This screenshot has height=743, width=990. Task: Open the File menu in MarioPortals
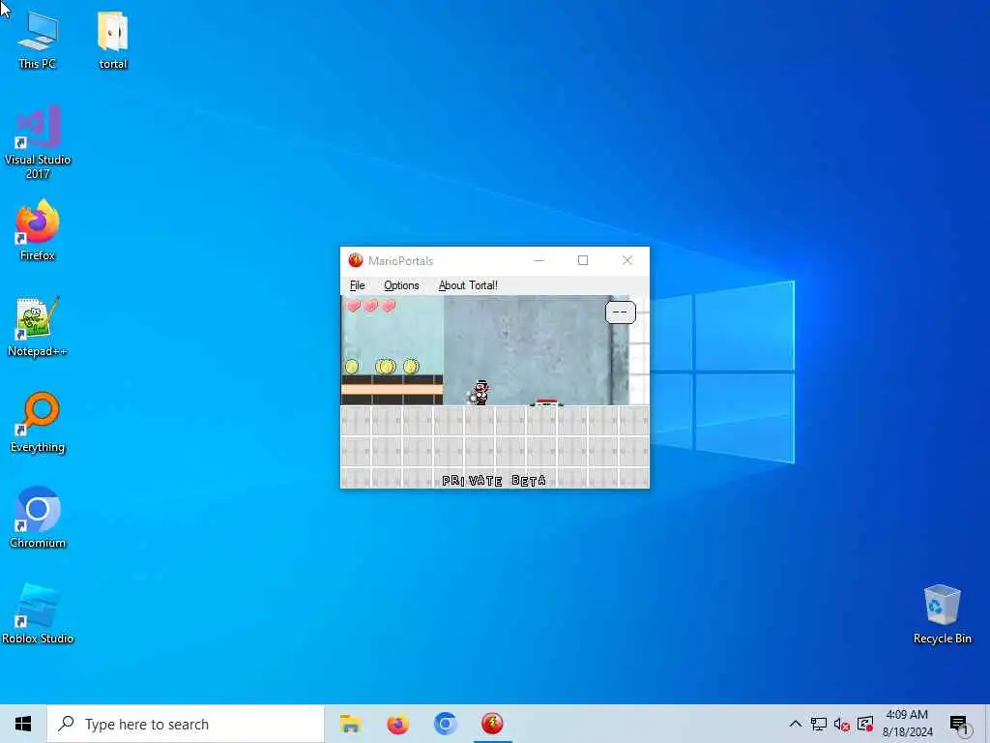[x=358, y=285]
